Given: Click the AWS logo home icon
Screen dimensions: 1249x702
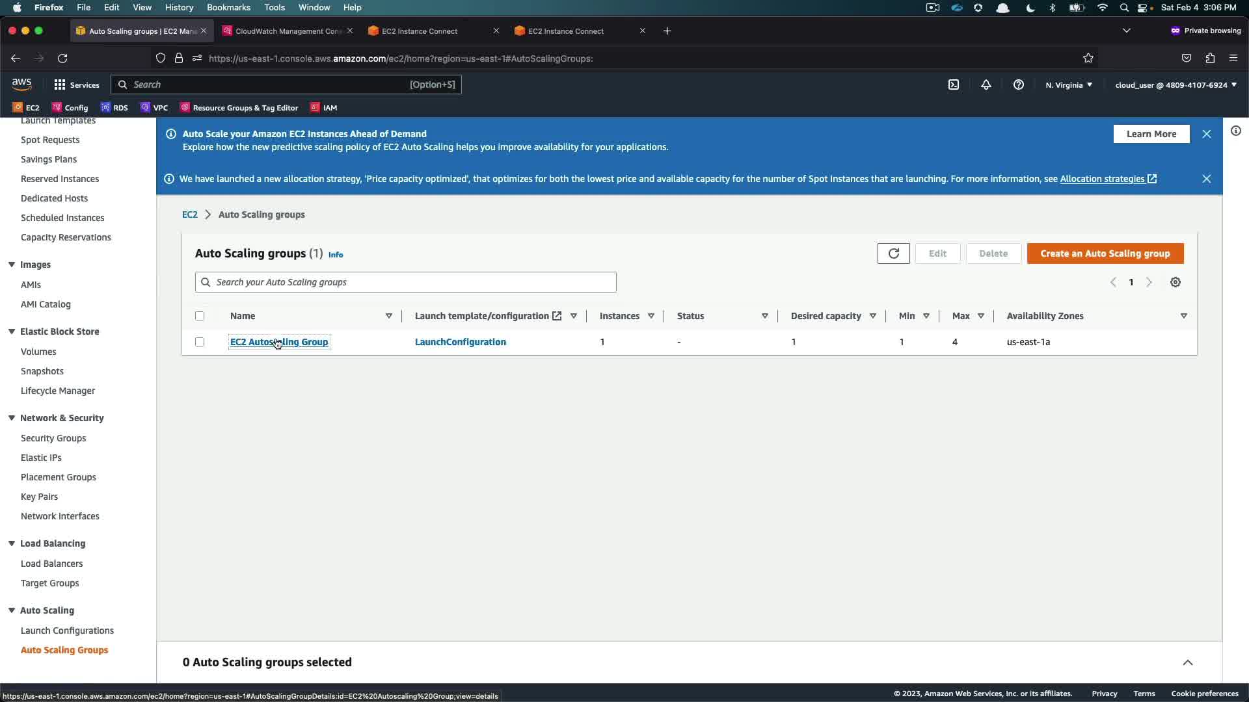Looking at the screenshot, I should [x=21, y=84].
